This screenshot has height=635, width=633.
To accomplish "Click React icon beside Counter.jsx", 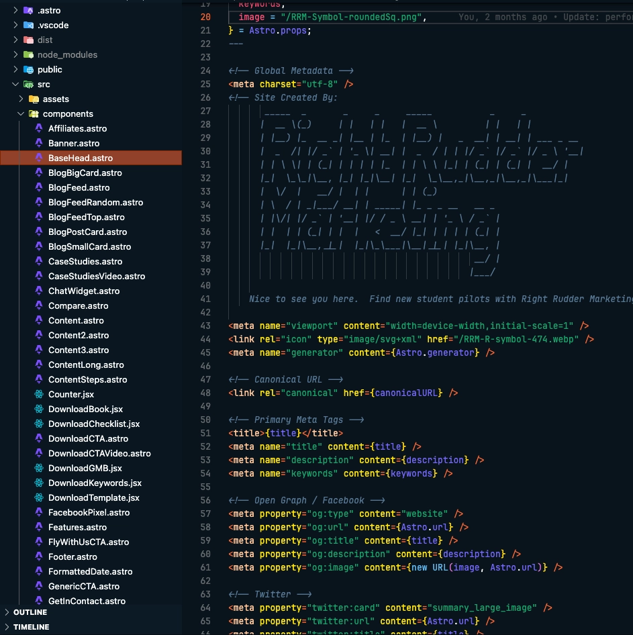I will pyautogui.click(x=39, y=394).
